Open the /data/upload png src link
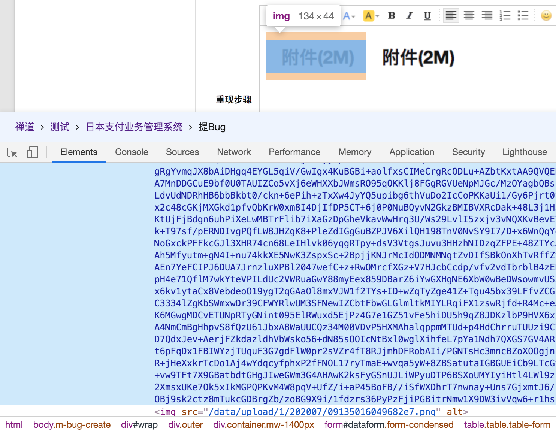 coord(322,412)
